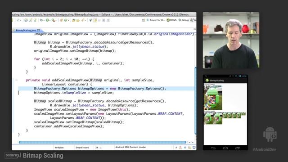Switch to the DDMS perspective

171,20
